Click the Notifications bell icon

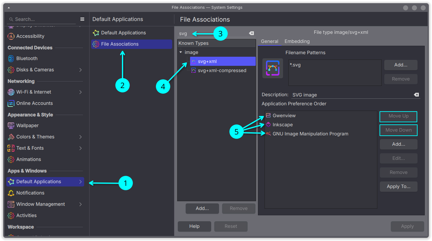11,193
